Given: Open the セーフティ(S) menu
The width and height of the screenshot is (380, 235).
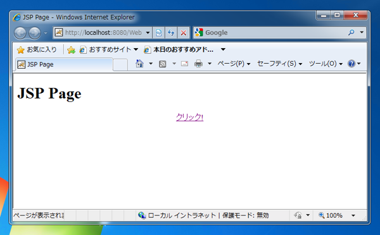Looking at the screenshot, I should coord(280,64).
